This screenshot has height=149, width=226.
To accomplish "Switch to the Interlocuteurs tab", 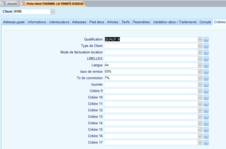I will 59,22.
